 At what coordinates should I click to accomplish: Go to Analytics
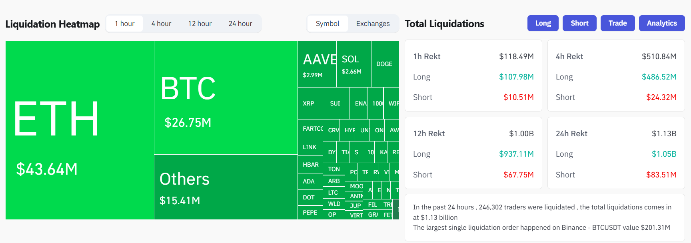(661, 23)
